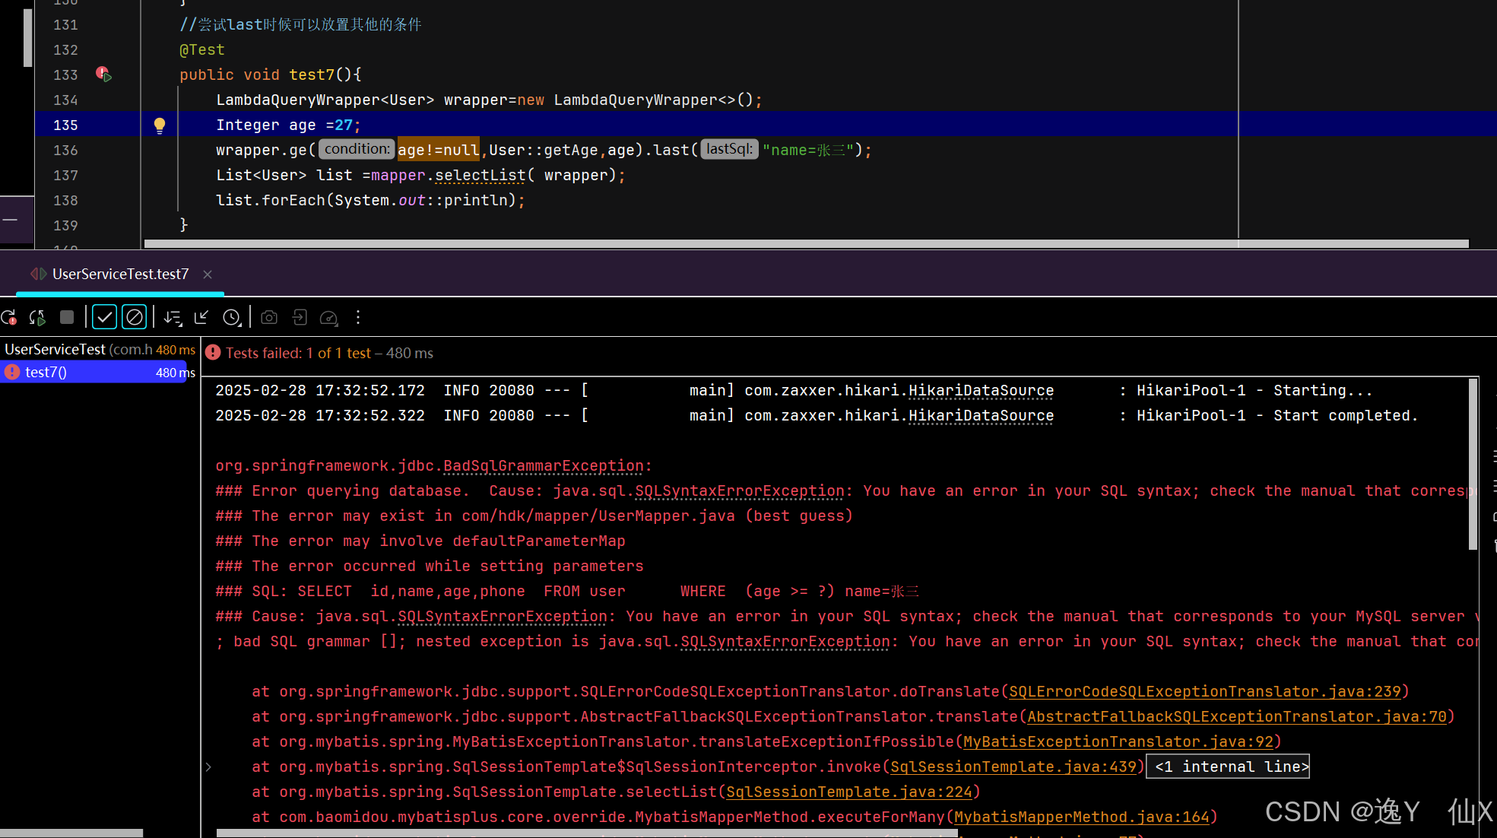Close the UserServiceTest.test7 tab
Image resolution: width=1497 pixels, height=838 pixels.
point(208,275)
